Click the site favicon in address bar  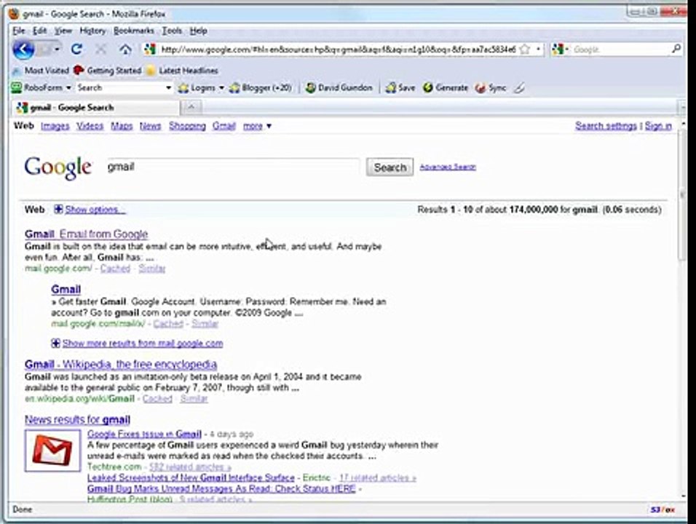[x=150, y=49]
